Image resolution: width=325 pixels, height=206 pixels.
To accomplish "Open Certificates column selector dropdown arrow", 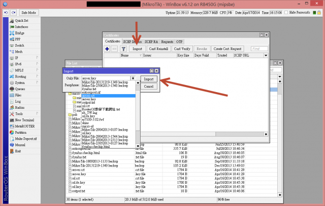I will click(266, 55).
